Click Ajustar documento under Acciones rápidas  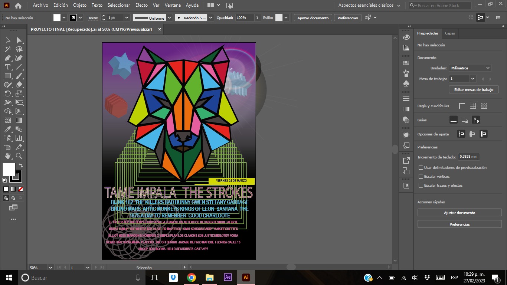click(459, 213)
